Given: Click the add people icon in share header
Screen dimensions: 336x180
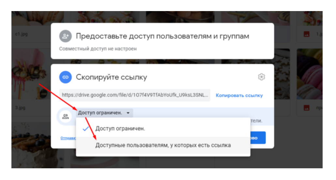Looking at the screenshot, I should pyautogui.click(x=65, y=36).
